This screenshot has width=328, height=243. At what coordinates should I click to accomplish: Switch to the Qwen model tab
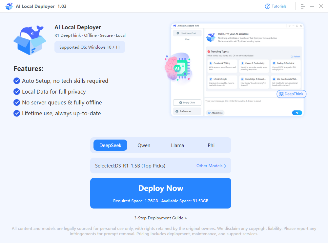144,145
